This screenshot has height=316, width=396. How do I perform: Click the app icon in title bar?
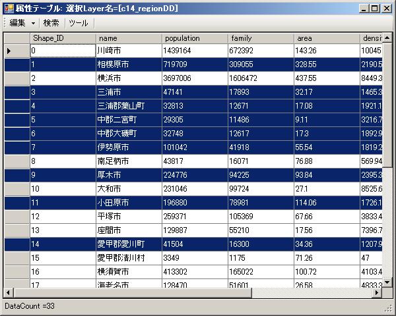(8, 8)
